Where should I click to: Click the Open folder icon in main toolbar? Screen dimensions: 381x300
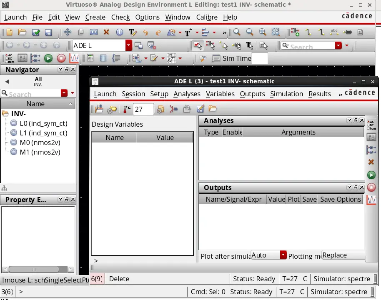click(22, 32)
